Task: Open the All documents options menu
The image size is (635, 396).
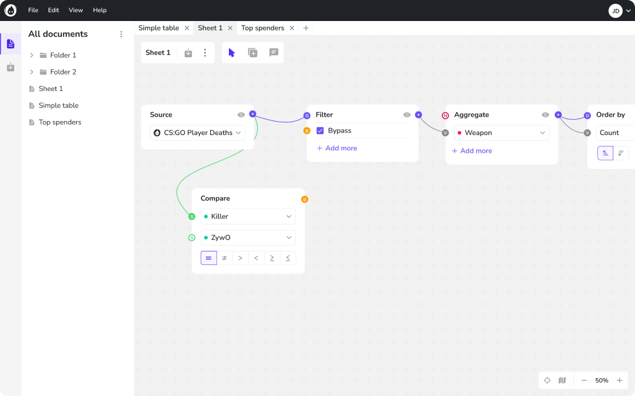Action: tap(121, 34)
